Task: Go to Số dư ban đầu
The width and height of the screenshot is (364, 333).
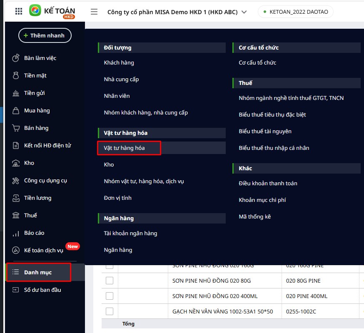Action: 42,290
